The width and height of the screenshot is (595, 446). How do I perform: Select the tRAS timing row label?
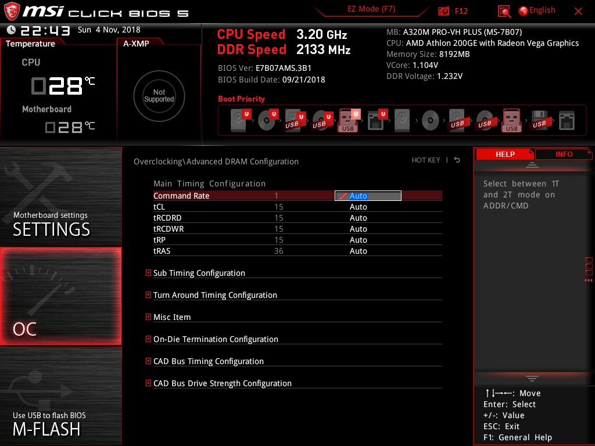pos(162,251)
